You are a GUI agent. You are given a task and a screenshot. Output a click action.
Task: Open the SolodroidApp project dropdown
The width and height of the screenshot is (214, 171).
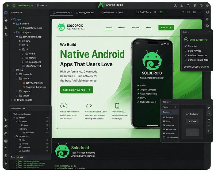pos(25,5)
